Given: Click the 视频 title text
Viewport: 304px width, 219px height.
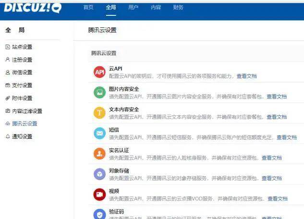Looking at the screenshot, I should (x=114, y=191).
